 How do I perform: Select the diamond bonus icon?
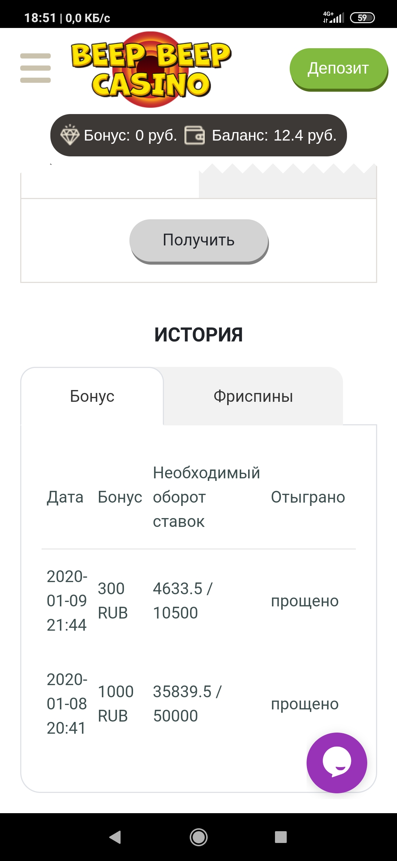coord(70,135)
